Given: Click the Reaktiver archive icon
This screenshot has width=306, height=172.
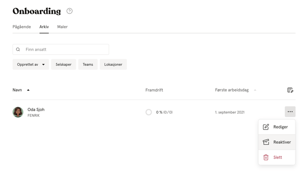Looking at the screenshot, I should pos(266,142).
